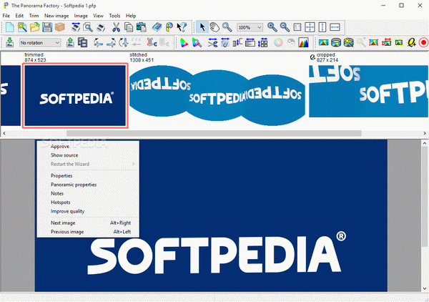Open the New image menu
The height and width of the screenshot is (302, 429).
[x=56, y=16]
